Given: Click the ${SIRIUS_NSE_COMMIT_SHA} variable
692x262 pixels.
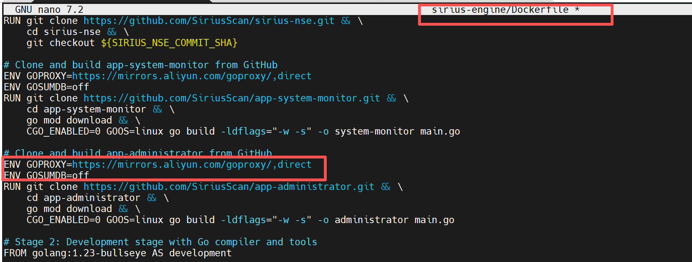Looking at the screenshot, I should click(169, 43).
